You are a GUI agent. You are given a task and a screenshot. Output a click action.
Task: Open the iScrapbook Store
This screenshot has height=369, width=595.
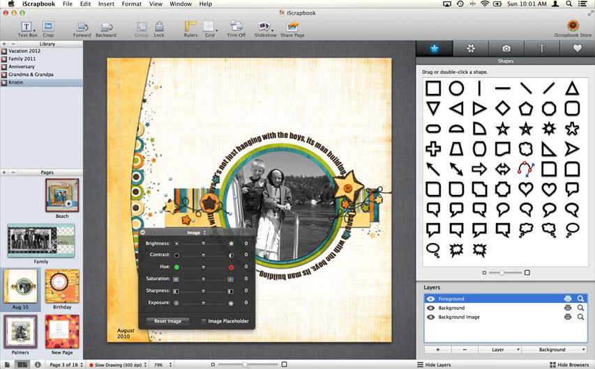573,27
